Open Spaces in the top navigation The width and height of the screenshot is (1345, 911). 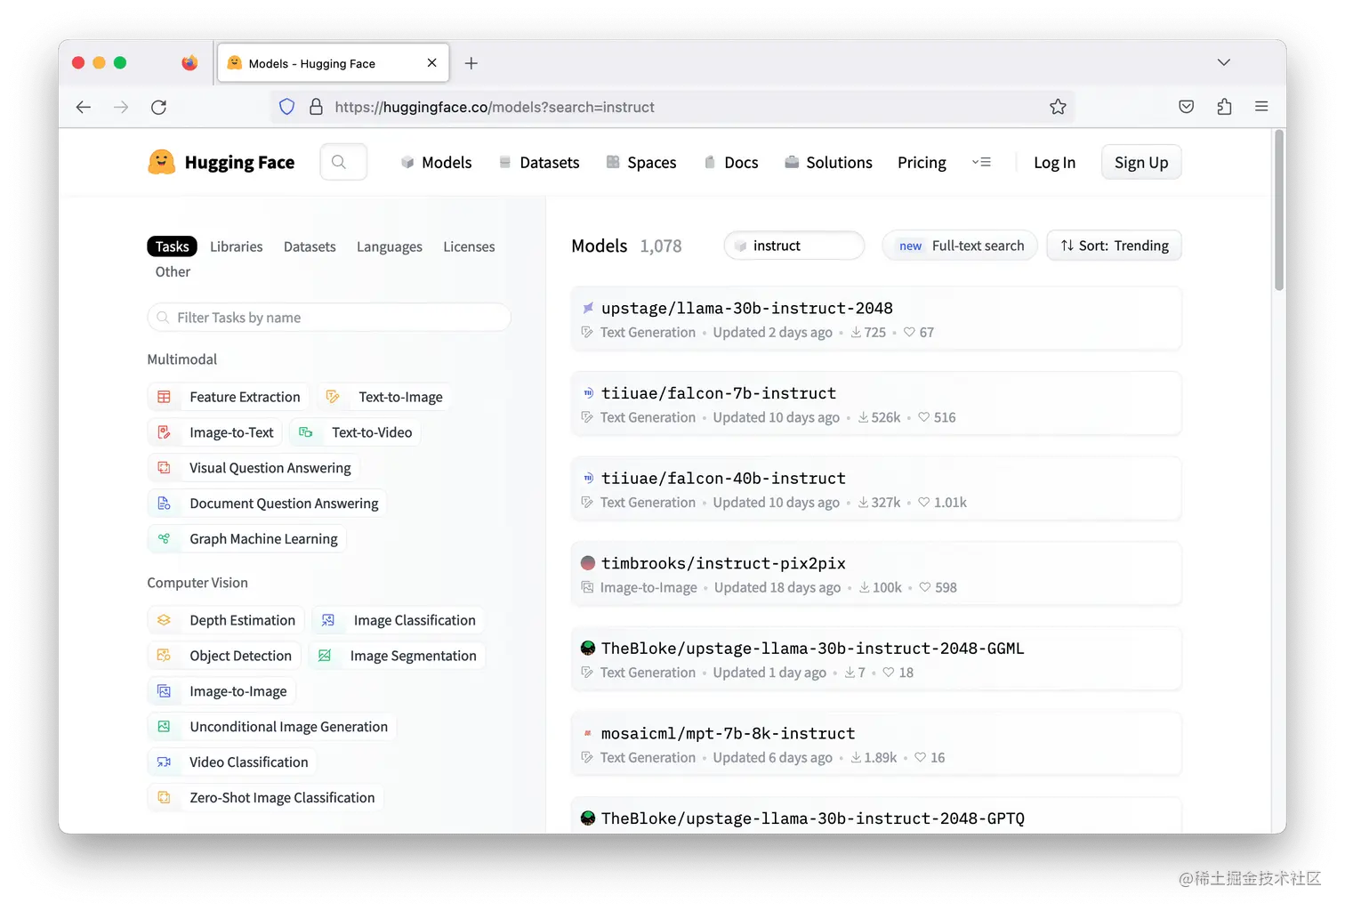tap(641, 162)
